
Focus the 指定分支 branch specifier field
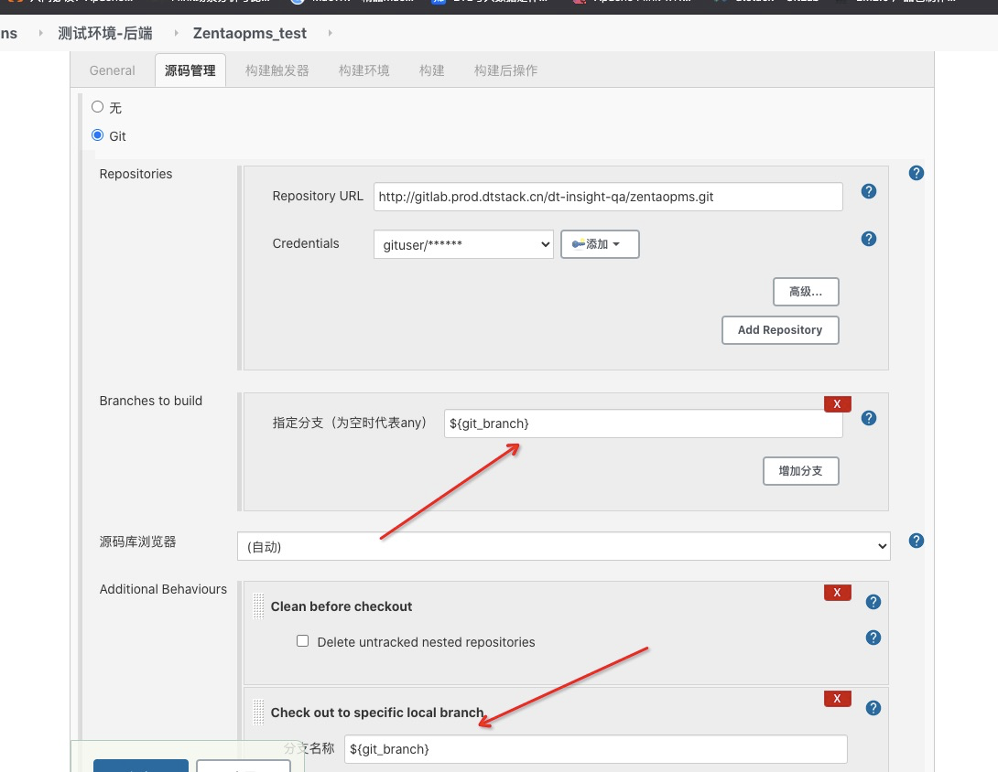[x=643, y=424]
